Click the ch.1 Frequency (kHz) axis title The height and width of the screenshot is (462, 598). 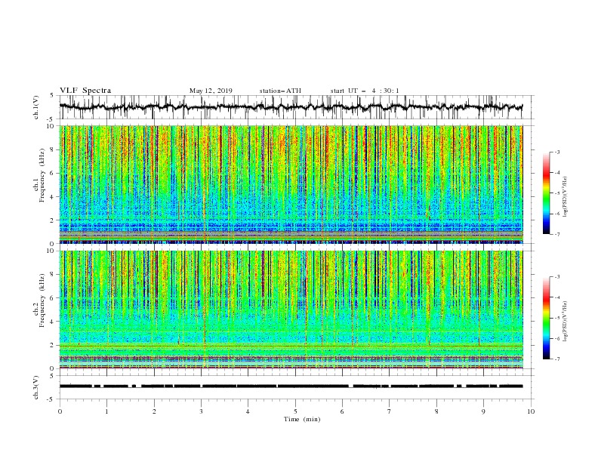pyautogui.click(x=39, y=174)
